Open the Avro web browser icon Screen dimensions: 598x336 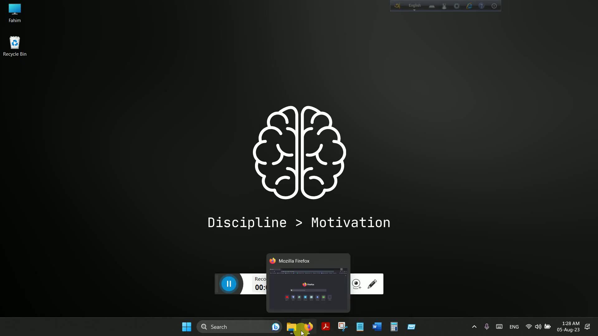point(469,6)
